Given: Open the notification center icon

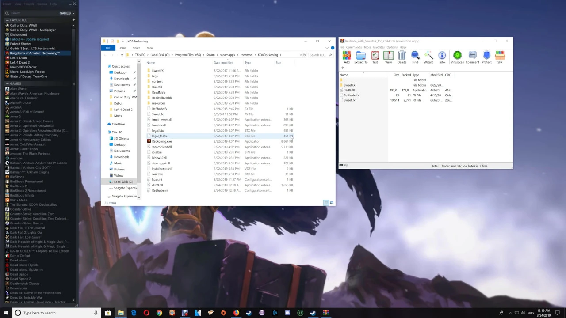Looking at the screenshot, I should tap(557, 313).
